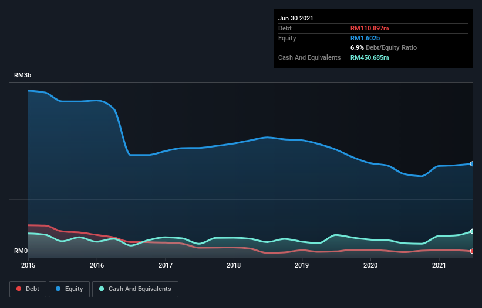Viewport: 482px width, 308px height.
Task: Click the red Debt endpoint marker
Action: 472,251
